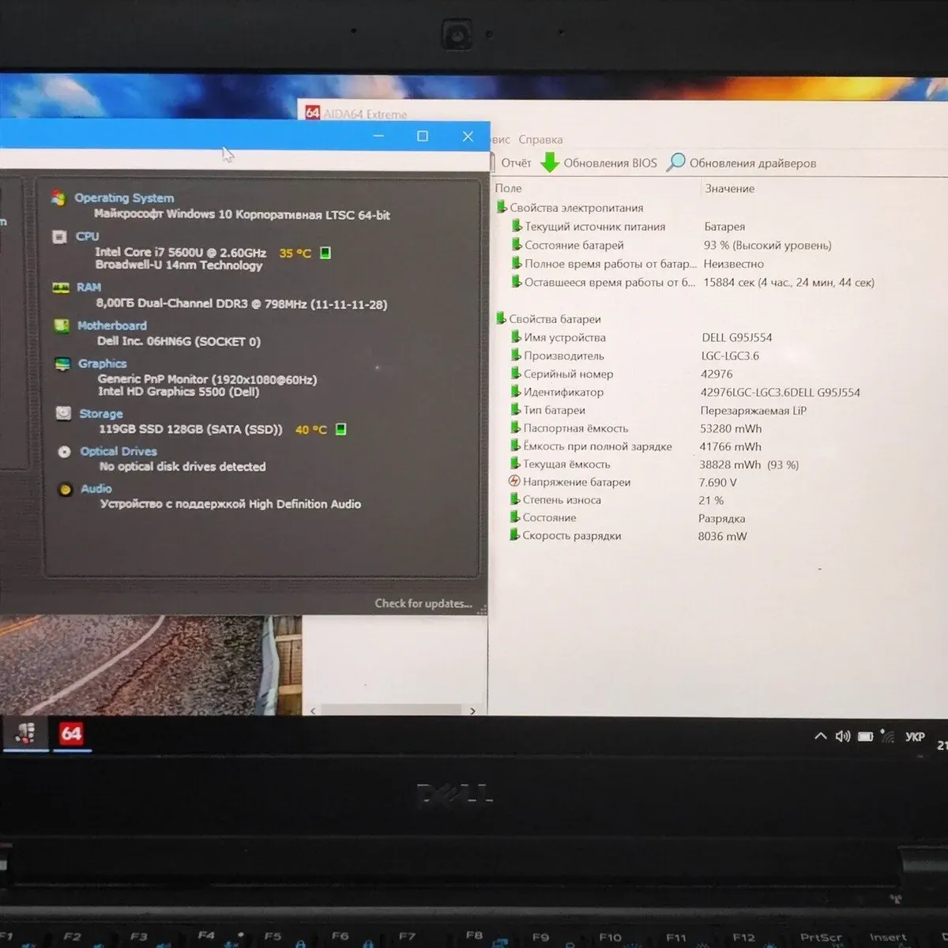Click the BIOS updates green arrow icon
948x948 pixels.
550,163
